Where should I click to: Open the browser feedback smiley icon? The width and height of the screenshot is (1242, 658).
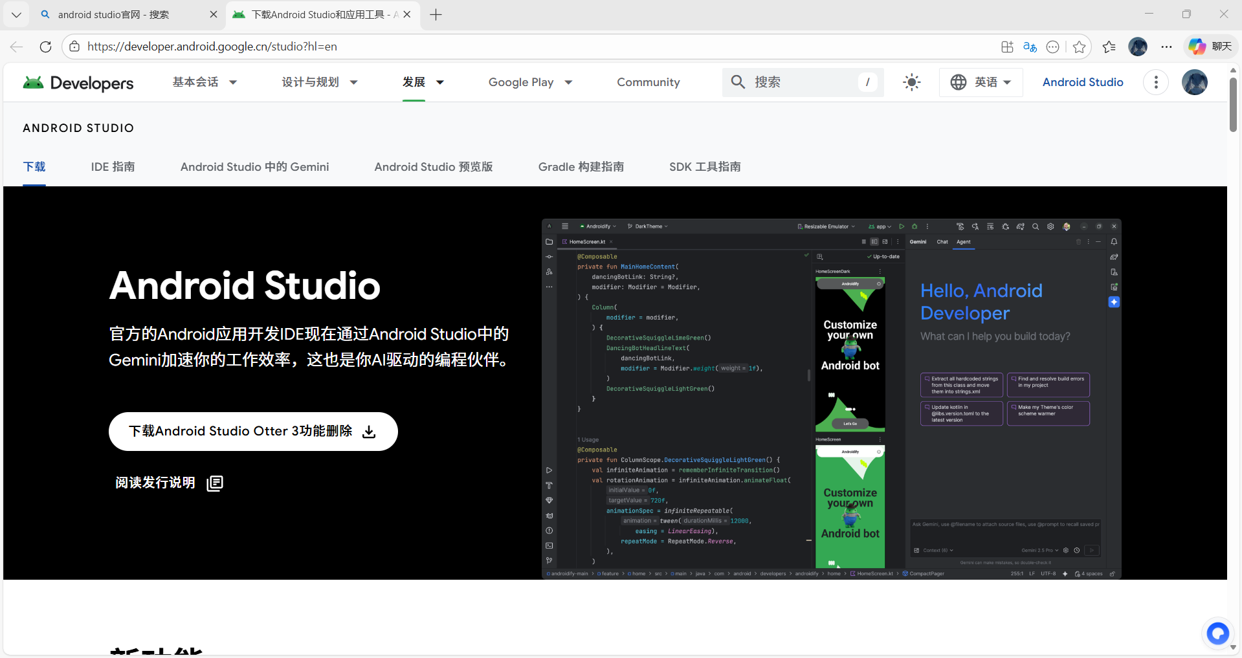[x=1053, y=47]
